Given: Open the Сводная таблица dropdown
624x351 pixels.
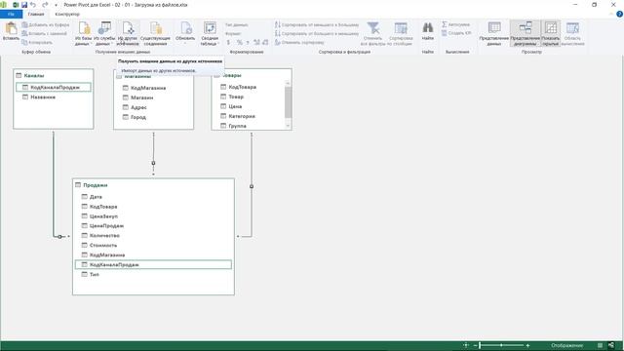Looking at the screenshot, I should coord(210,33).
